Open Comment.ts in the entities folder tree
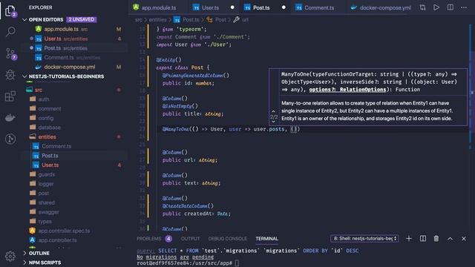The height and width of the screenshot is (267, 475). pos(74,146)
